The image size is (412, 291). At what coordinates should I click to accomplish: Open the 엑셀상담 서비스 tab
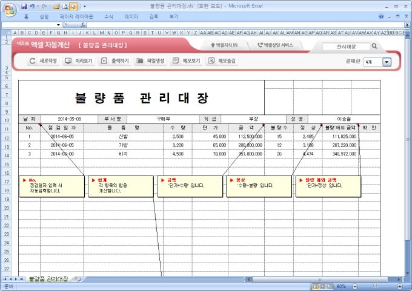[275, 45]
